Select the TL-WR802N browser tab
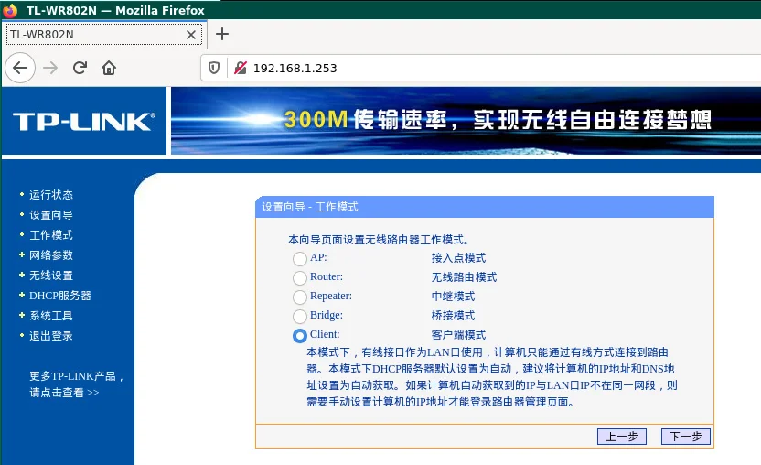761x465 pixels. pyautogui.click(x=103, y=35)
